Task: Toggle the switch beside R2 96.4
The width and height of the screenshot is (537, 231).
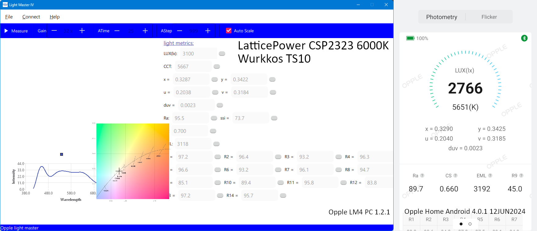Action: 278,157
